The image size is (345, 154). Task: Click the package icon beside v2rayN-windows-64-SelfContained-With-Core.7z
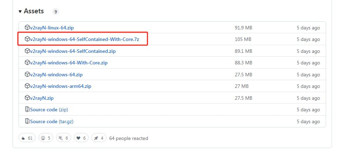click(x=27, y=39)
